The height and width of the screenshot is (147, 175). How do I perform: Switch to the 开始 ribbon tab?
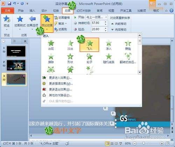point(21,11)
